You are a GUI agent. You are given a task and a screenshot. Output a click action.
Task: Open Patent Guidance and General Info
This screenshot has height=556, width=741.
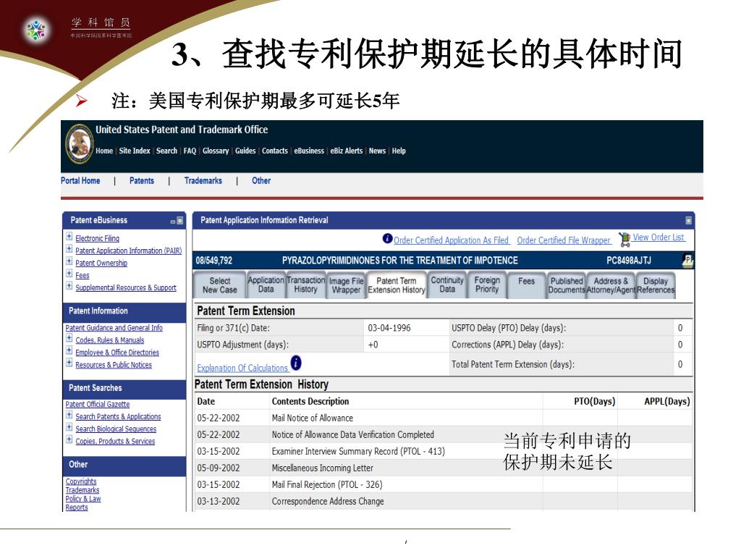click(x=114, y=328)
